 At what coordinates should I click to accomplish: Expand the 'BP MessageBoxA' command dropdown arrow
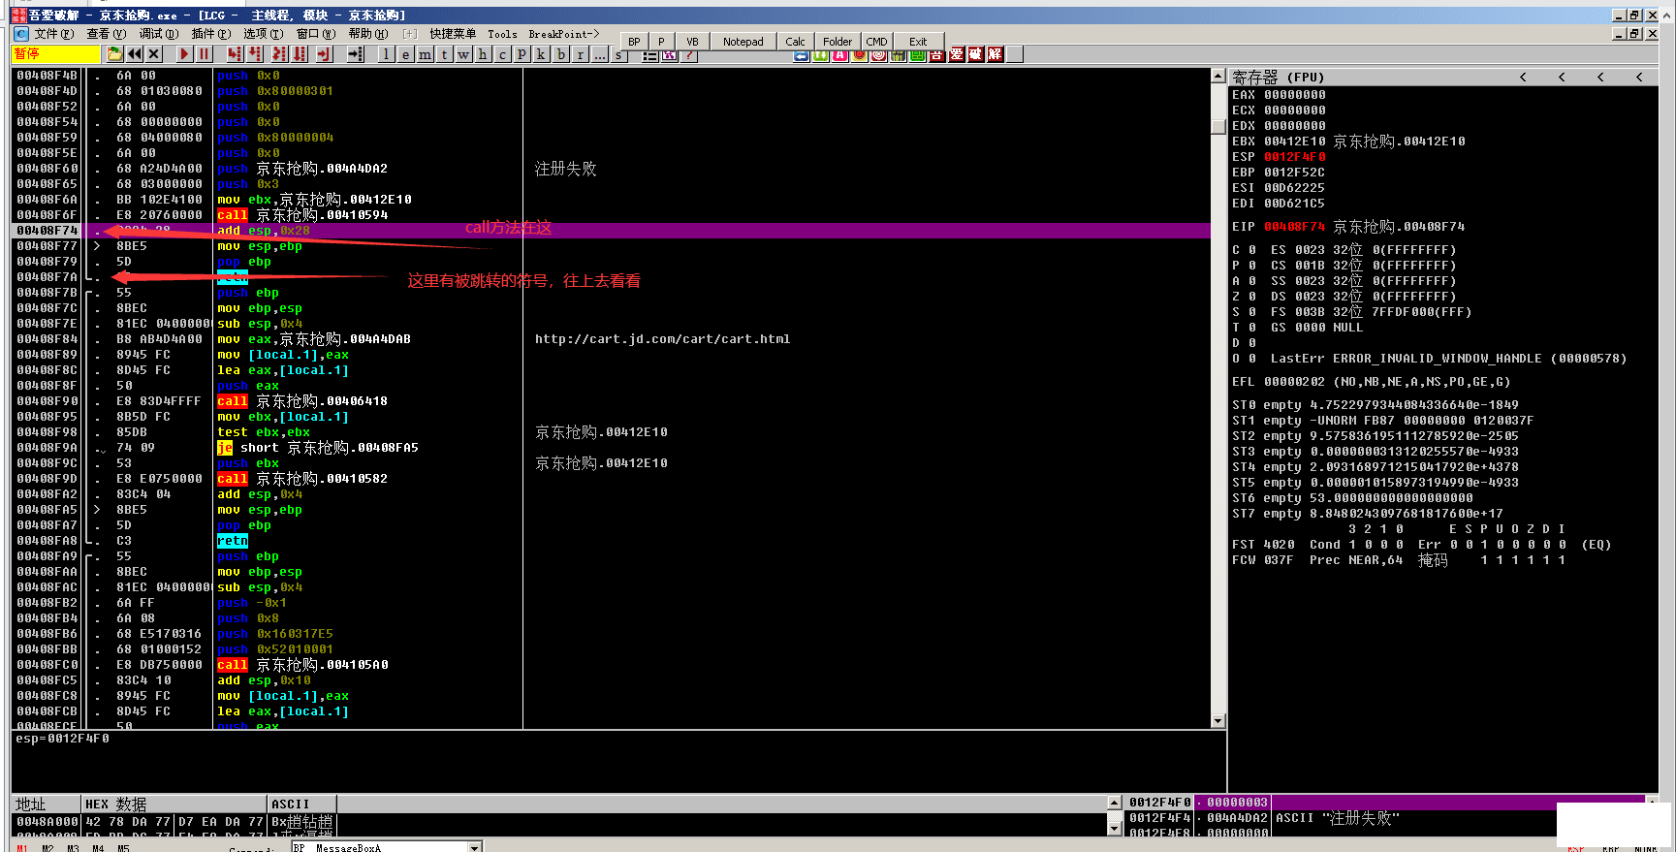(x=475, y=847)
